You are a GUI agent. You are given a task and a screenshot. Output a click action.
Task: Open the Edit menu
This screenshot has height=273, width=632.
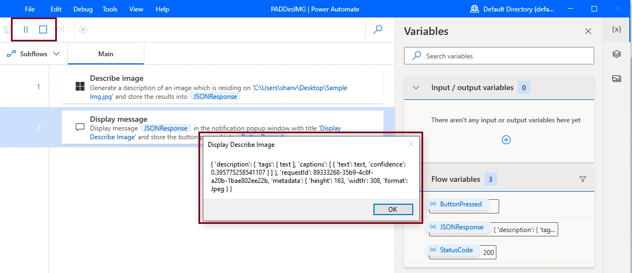click(x=56, y=9)
